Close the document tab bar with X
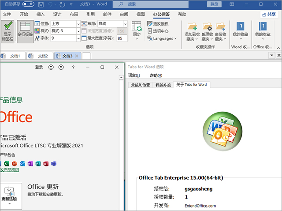 [279, 55]
